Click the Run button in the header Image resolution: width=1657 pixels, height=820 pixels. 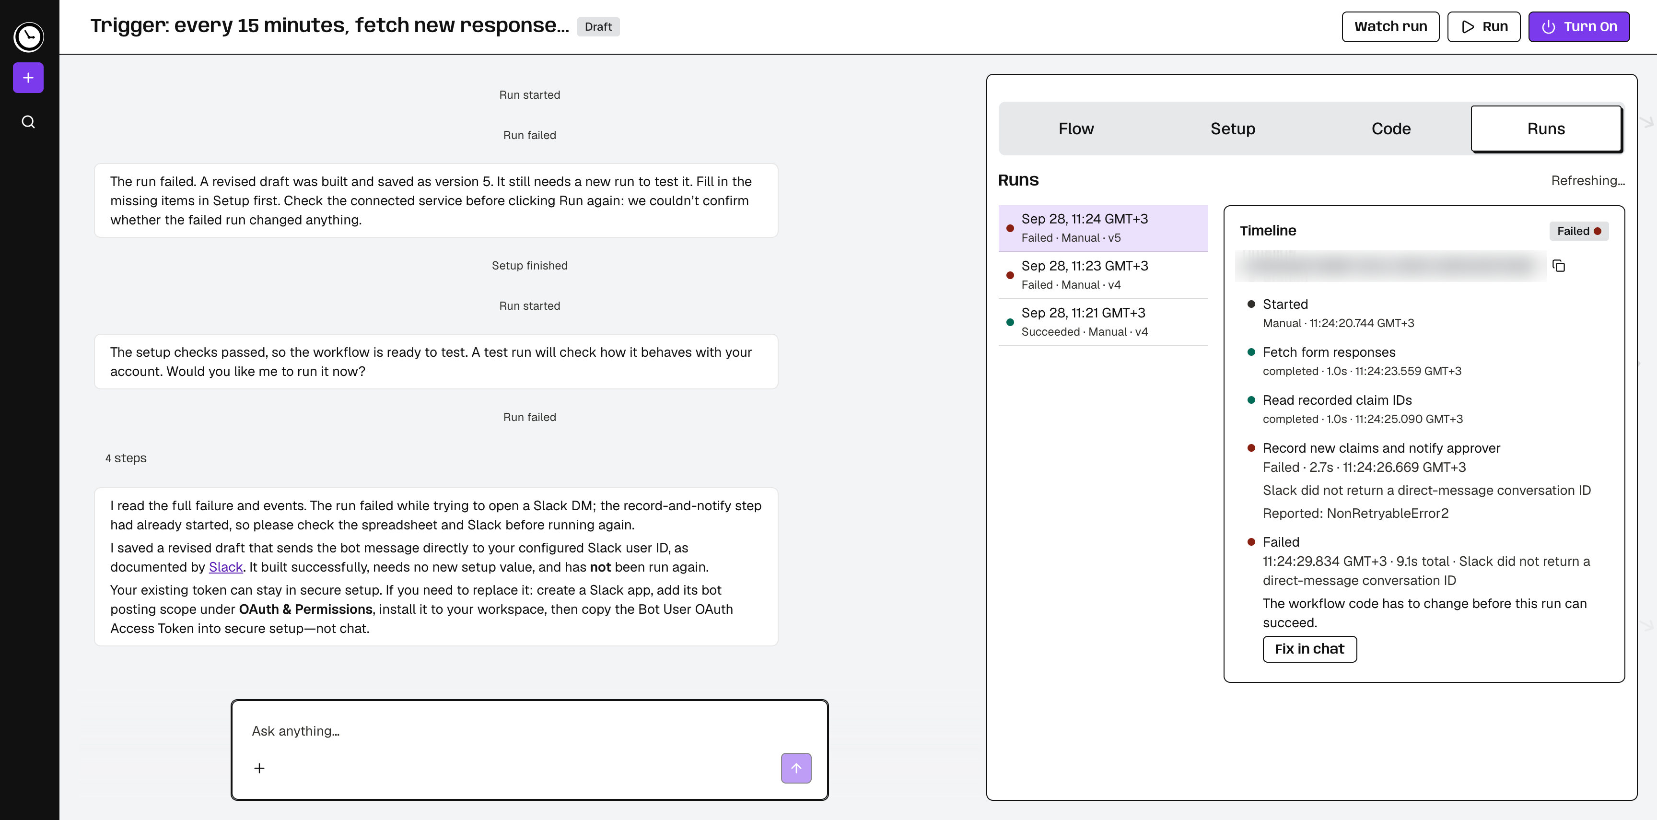click(x=1483, y=26)
